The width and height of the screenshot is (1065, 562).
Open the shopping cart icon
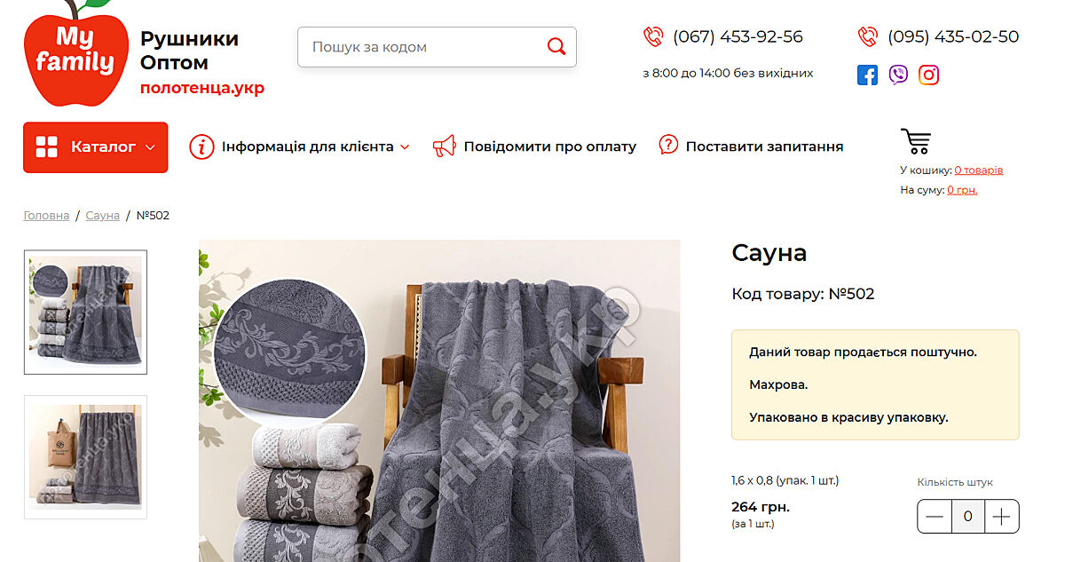[x=915, y=141]
